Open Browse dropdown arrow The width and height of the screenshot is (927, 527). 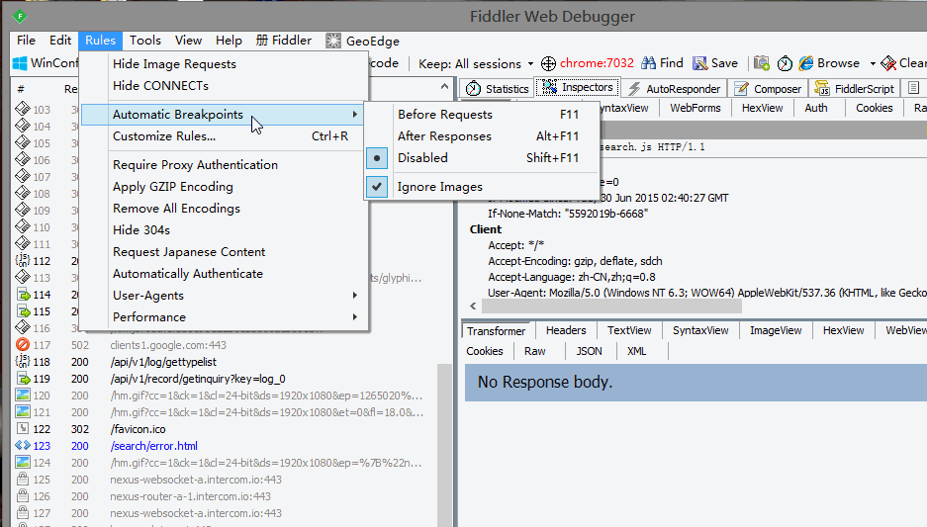[x=873, y=63]
